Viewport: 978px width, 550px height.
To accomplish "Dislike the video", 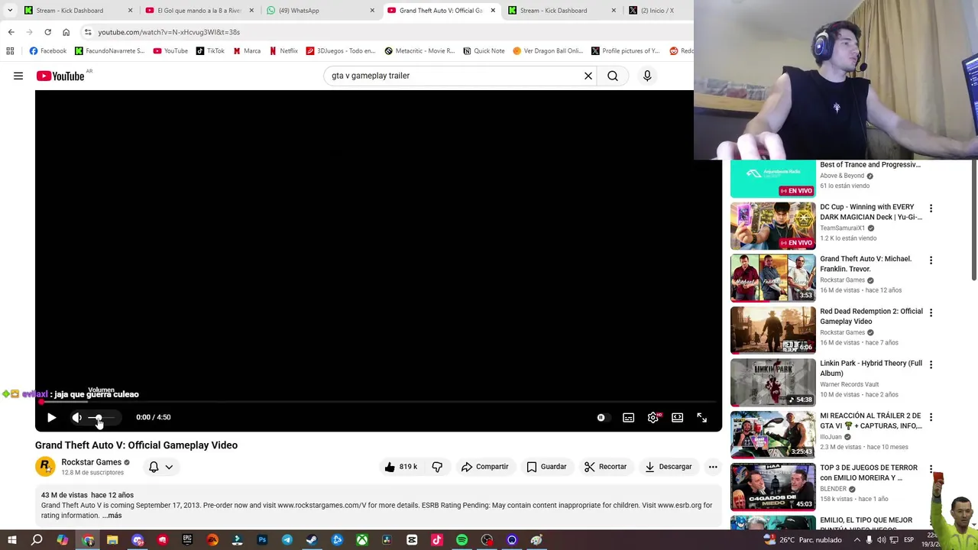I will [x=437, y=467].
